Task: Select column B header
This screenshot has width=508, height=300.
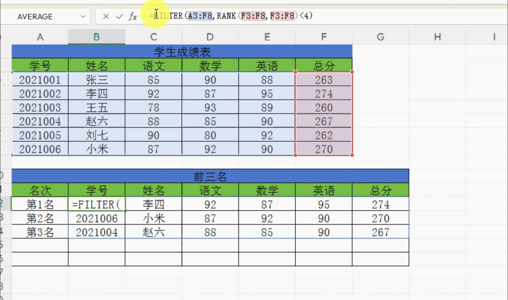Action: 96,37
